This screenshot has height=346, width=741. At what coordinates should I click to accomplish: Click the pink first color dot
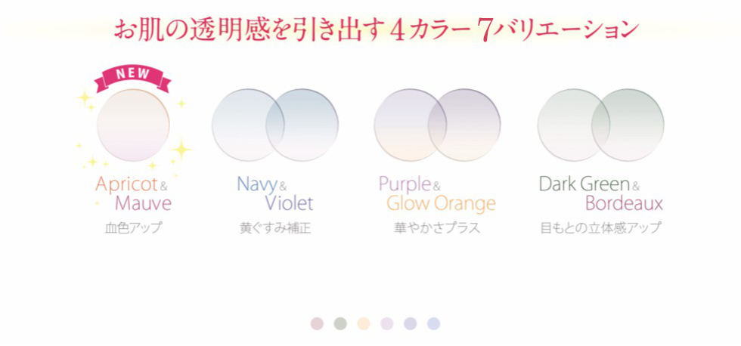tap(317, 323)
